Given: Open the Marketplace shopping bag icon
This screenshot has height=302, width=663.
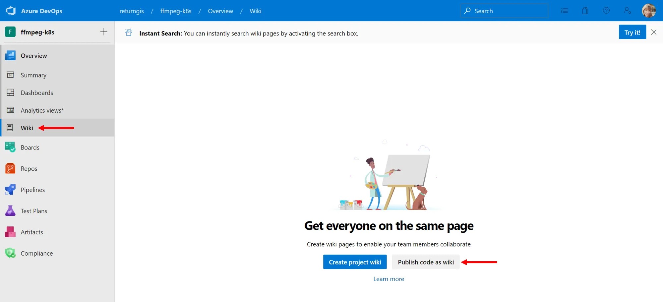Looking at the screenshot, I should click(585, 11).
